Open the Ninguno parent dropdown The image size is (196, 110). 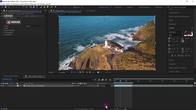pos(105,86)
